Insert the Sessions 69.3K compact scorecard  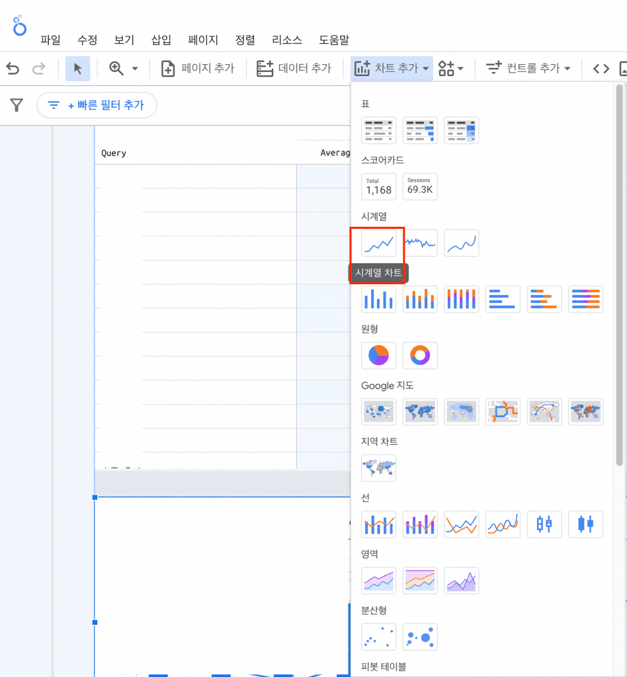(x=420, y=186)
